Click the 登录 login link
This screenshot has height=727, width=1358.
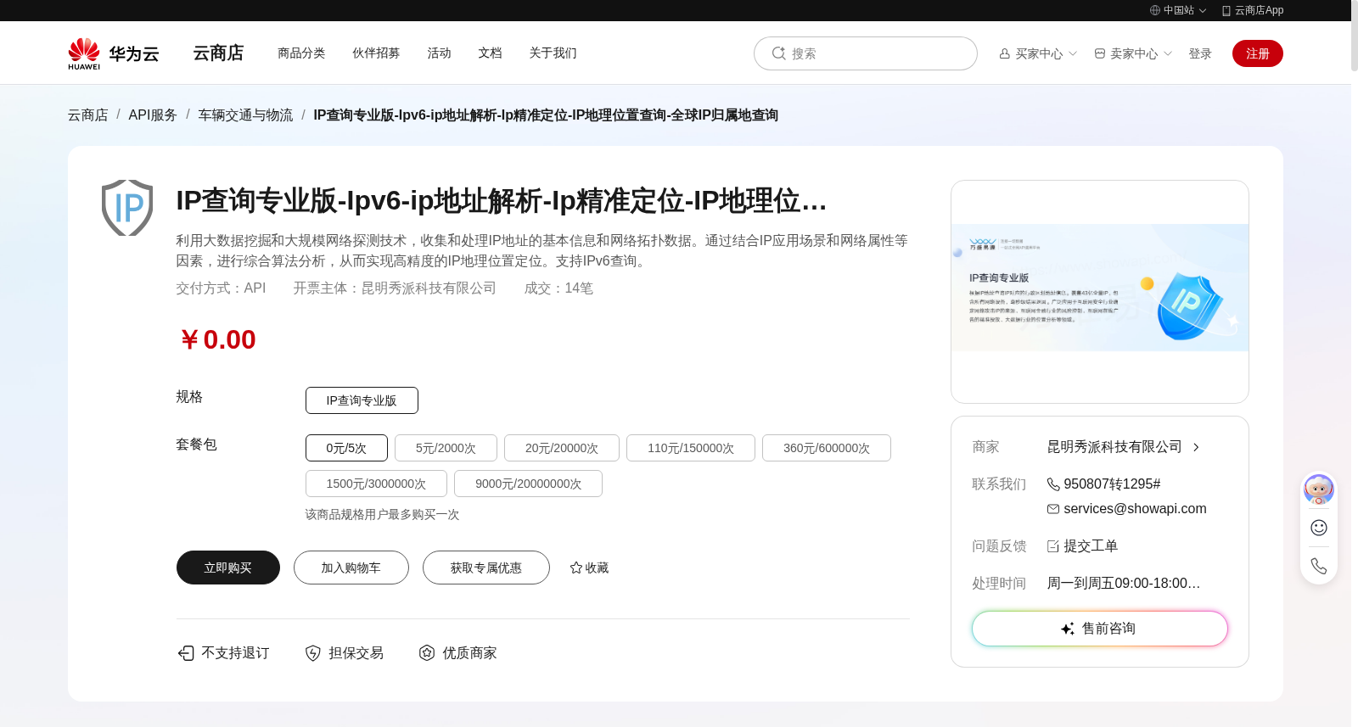tap(1200, 53)
